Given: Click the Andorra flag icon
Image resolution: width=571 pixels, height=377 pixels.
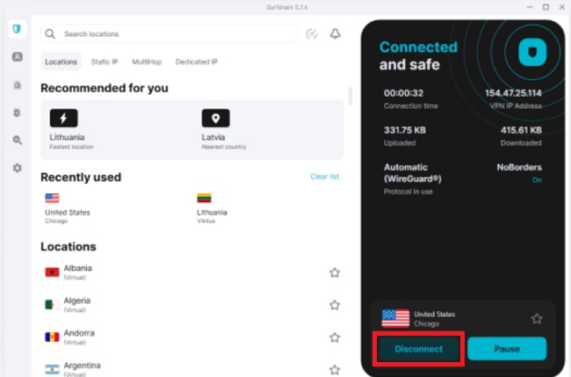Looking at the screenshot, I should [52, 337].
